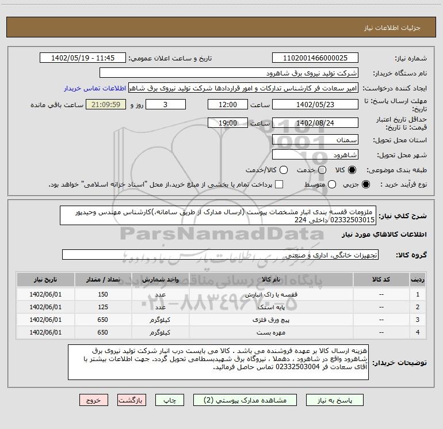Viewport: 443px width, 429px height.
Task: Select row پایه استک
Action: 221,307
